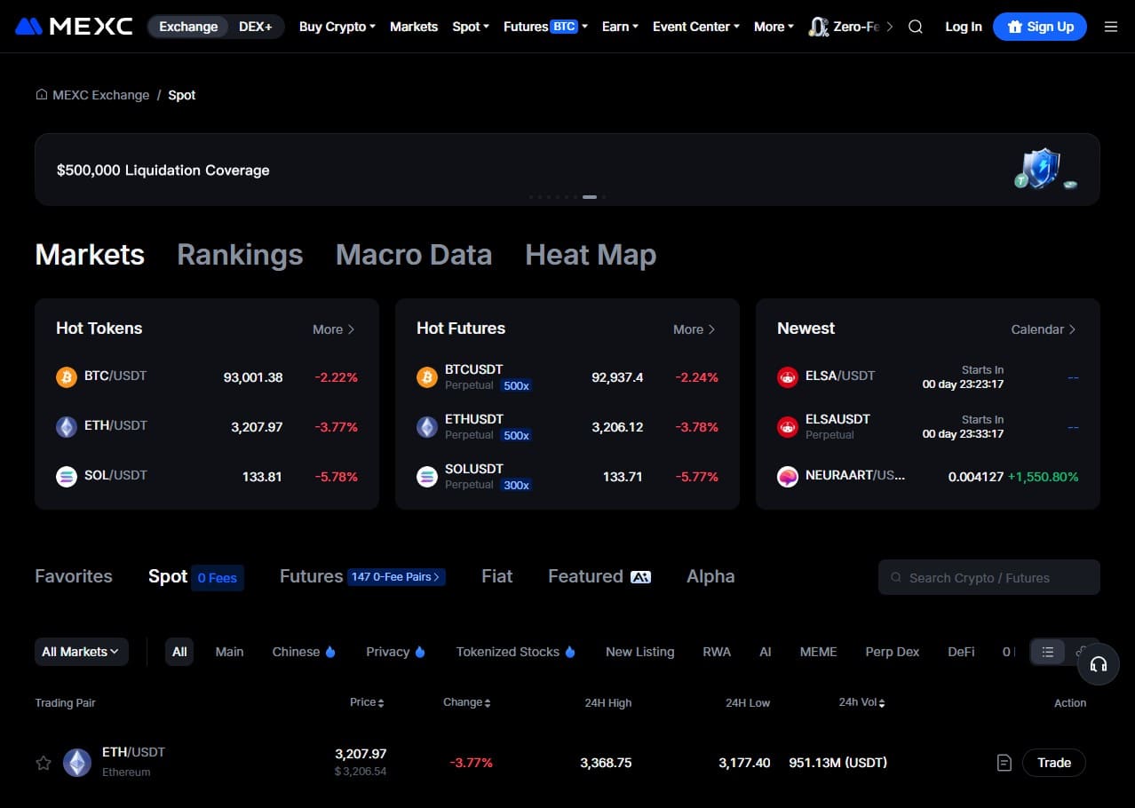Screen dimensions: 1135x808
Task: Open the hamburger menu at top right
Action: (x=1111, y=27)
